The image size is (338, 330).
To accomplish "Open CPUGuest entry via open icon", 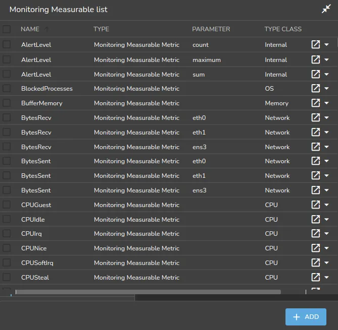I will [x=316, y=205].
